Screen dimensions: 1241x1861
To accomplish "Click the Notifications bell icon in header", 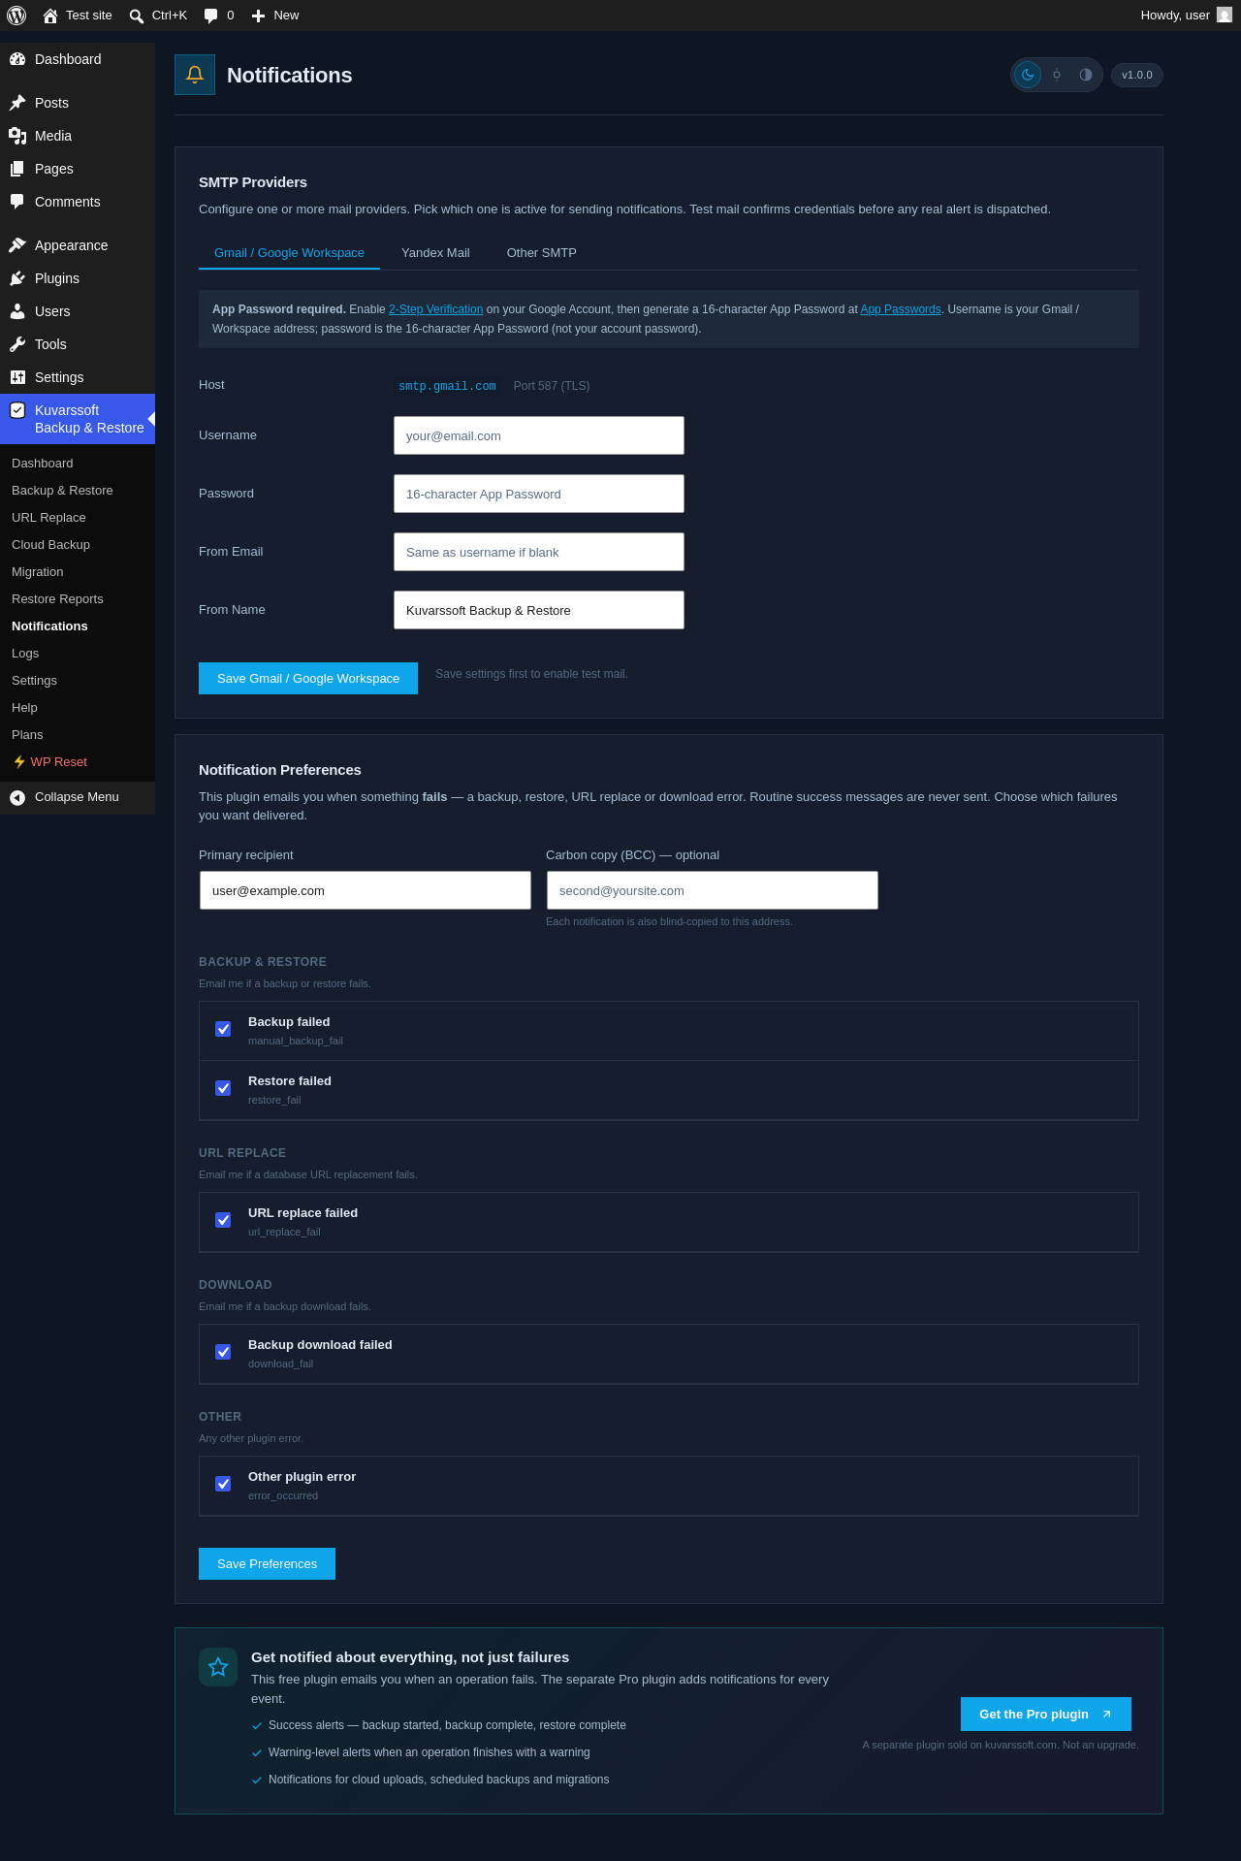I will click(195, 75).
